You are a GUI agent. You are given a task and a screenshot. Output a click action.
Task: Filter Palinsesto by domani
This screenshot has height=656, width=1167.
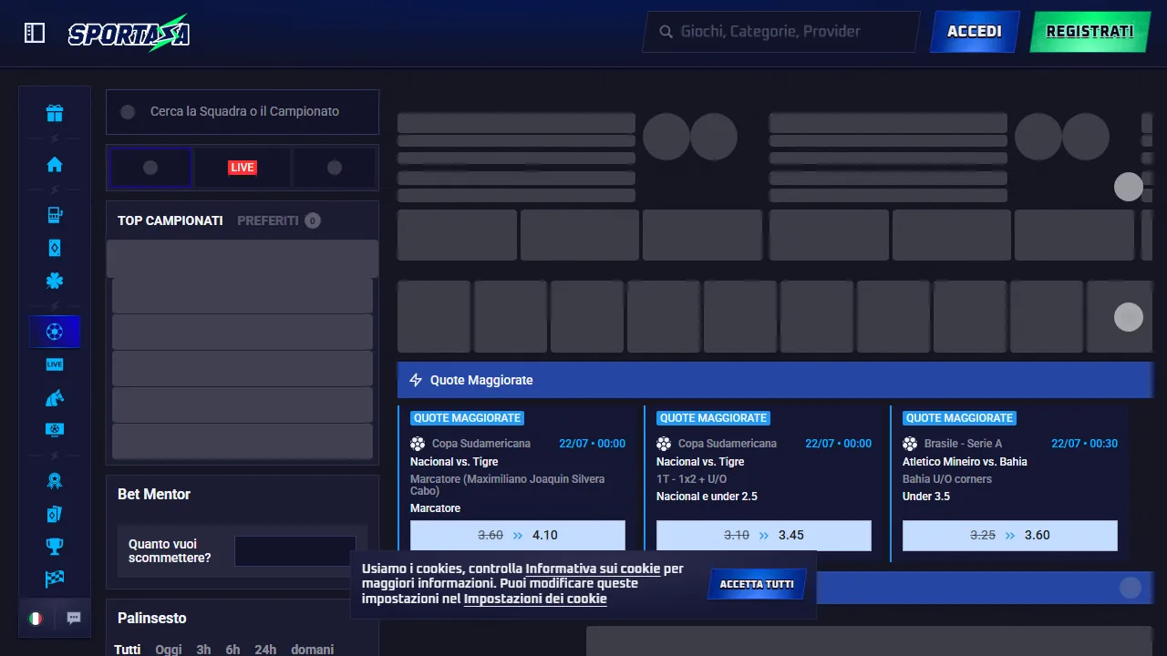point(312,650)
